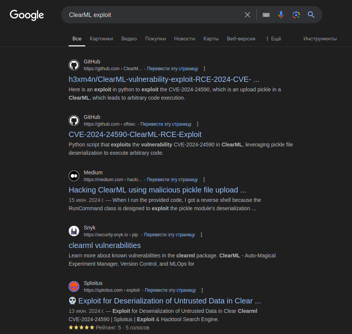Click the https://security.snyk.io › pip URL text
This screenshot has width=352, height=334.
tap(111, 235)
